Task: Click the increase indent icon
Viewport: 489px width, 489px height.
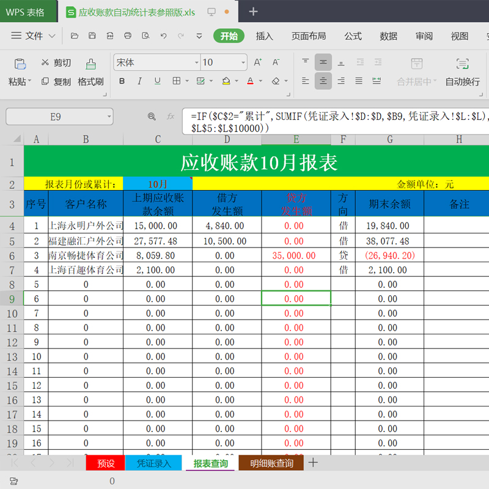Action: coord(378,62)
